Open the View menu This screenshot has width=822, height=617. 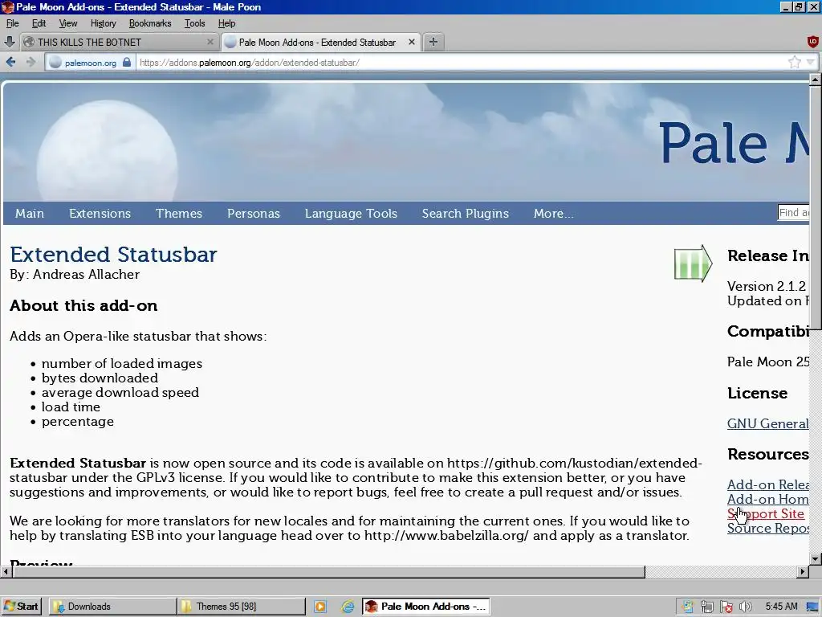(67, 23)
